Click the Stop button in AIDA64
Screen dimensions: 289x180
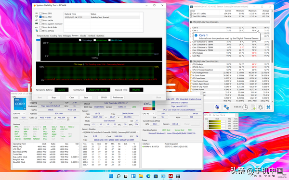point(53,97)
